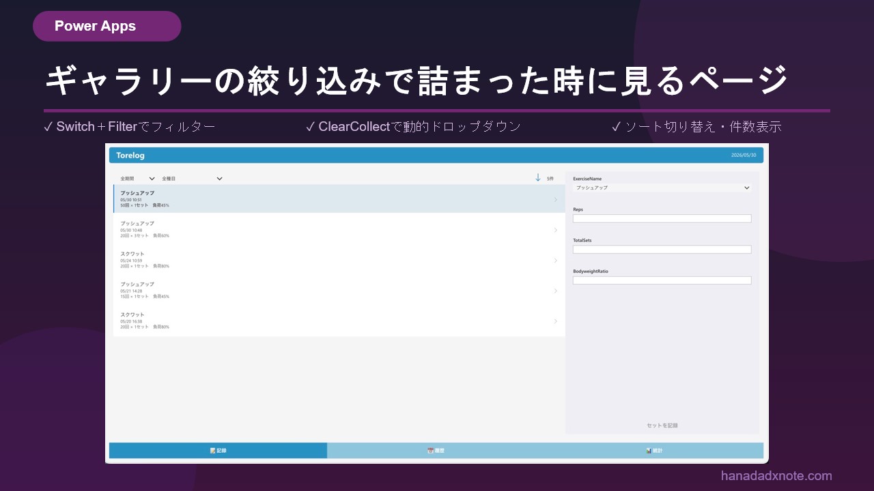Select the スクワット entry from 05/24 10:59
This screenshot has width=874, height=491.
[339, 260]
